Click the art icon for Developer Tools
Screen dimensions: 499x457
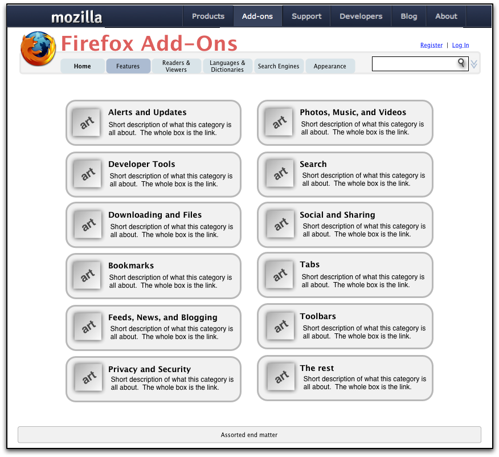(x=87, y=174)
